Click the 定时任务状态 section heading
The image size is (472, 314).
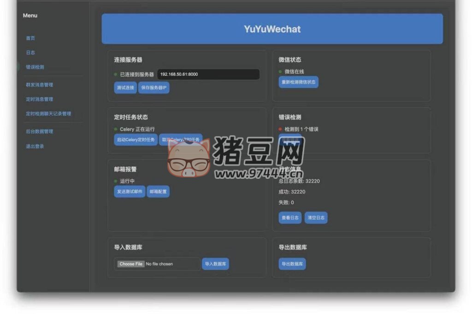click(x=131, y=117)
